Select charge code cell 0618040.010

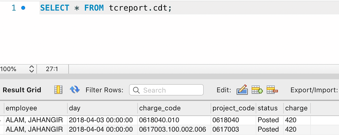coord(174,120)
